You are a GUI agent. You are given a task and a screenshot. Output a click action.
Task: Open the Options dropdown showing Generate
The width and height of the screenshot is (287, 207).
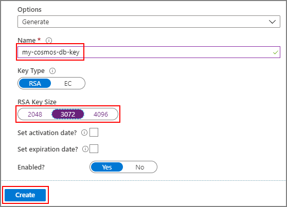[x=149, y=22]
